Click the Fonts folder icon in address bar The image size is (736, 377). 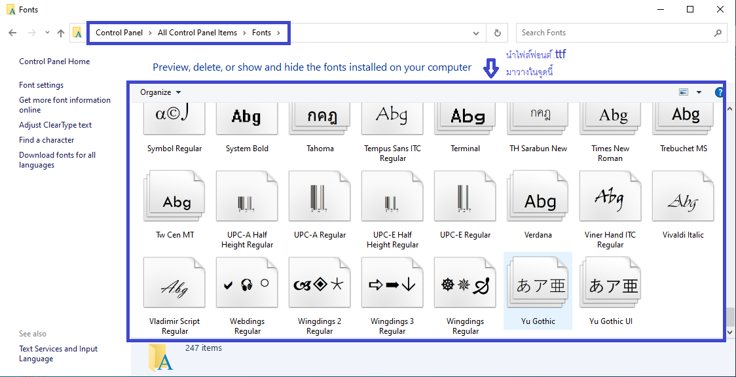pos(77,33)
